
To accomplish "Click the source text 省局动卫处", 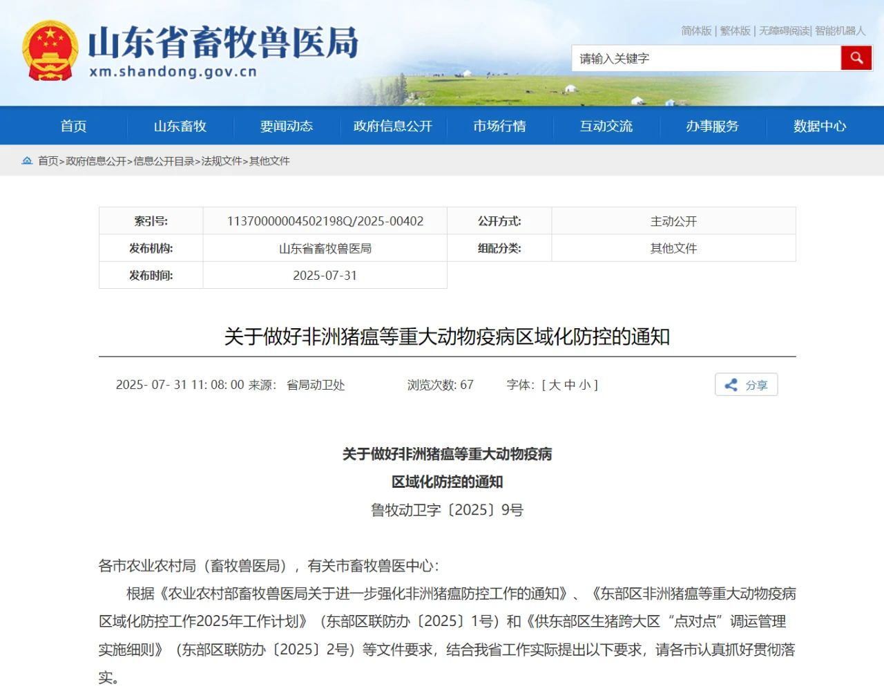I will [x=316, y=385].
